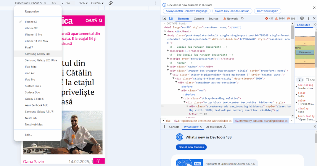The width and height of the screenshot is (317, 166).
Task: Expand the head element node
Action: pyautogui.click(x=165, y=31)
